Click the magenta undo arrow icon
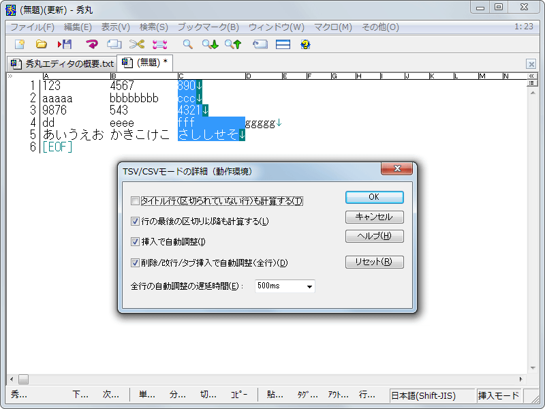 point(92,44)
